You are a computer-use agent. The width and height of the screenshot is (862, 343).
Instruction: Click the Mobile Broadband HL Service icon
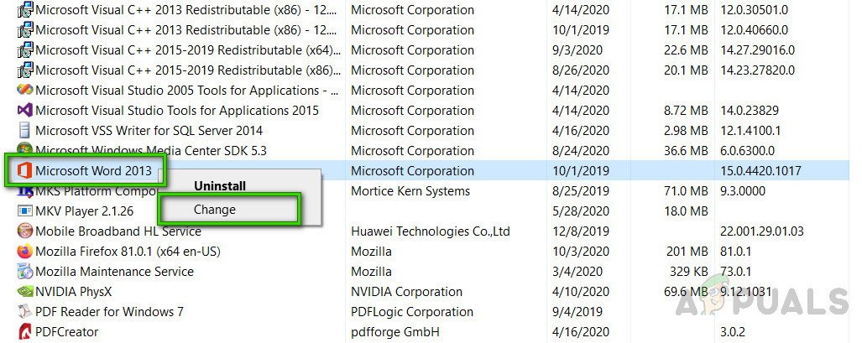(x=24, y=231)
